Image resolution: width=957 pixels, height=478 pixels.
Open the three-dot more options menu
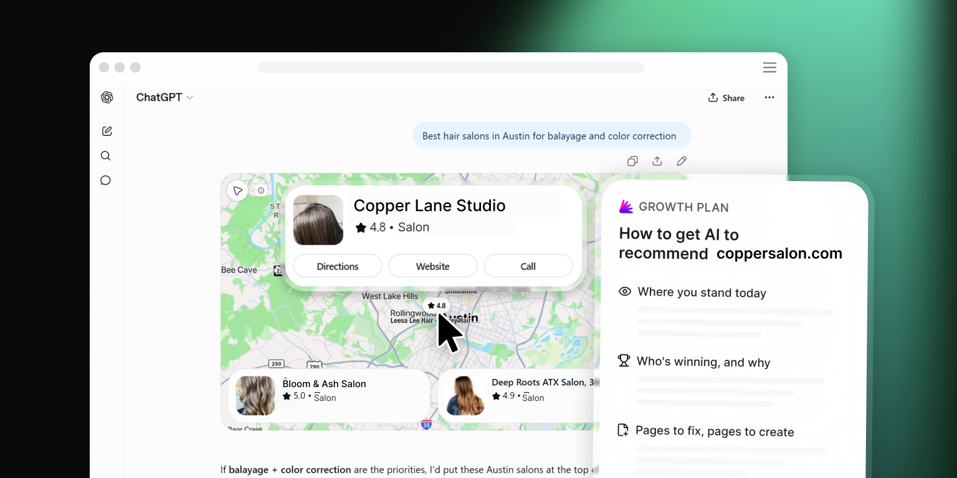tap(769, 98)
